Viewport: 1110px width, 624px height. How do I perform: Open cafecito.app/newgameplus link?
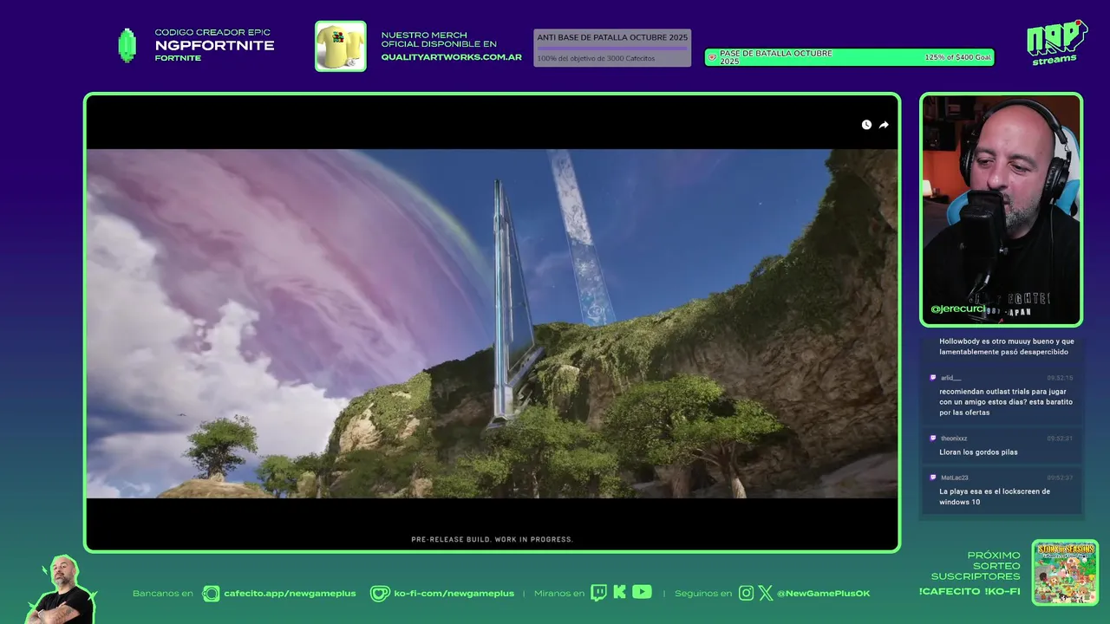click(290, 594)
